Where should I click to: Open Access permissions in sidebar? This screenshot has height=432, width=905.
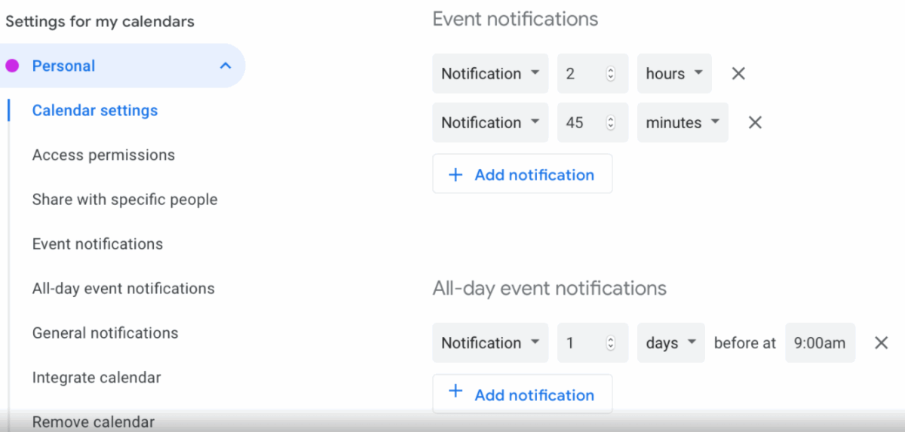[x=103, y=155]
